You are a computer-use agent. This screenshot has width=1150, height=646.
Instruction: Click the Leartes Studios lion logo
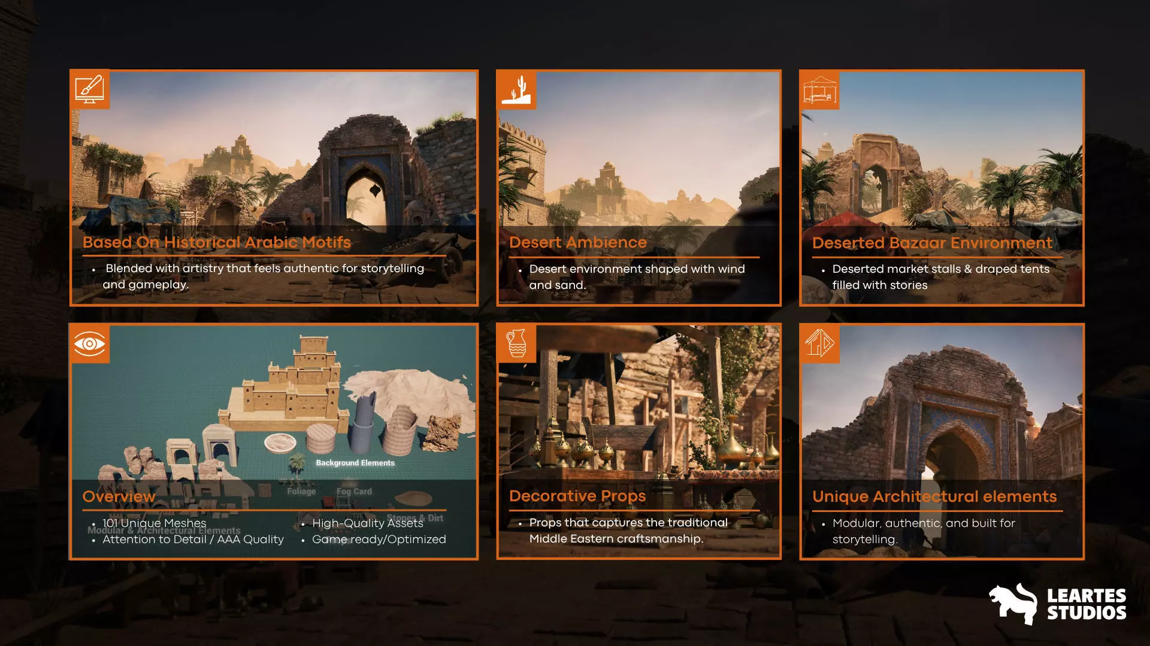click(x=1013, y=604)
